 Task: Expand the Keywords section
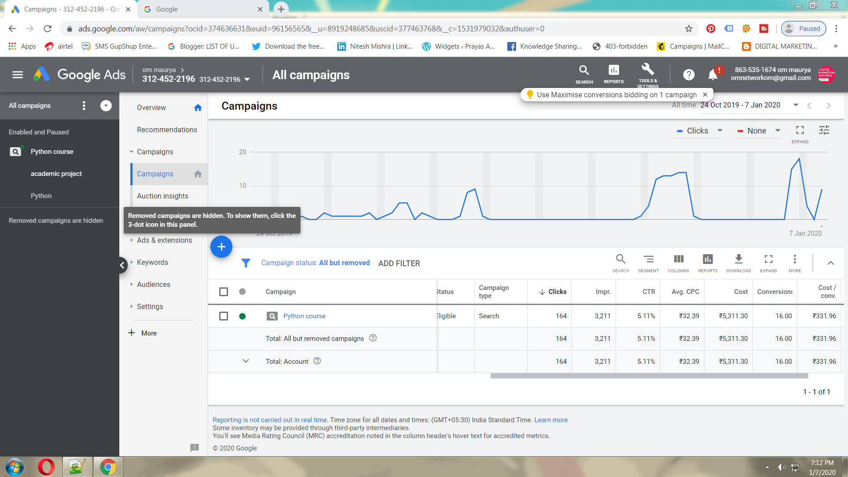pos(132,262)
